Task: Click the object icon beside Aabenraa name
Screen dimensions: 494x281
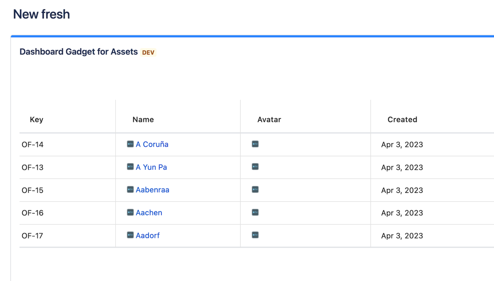Action: 130,190
